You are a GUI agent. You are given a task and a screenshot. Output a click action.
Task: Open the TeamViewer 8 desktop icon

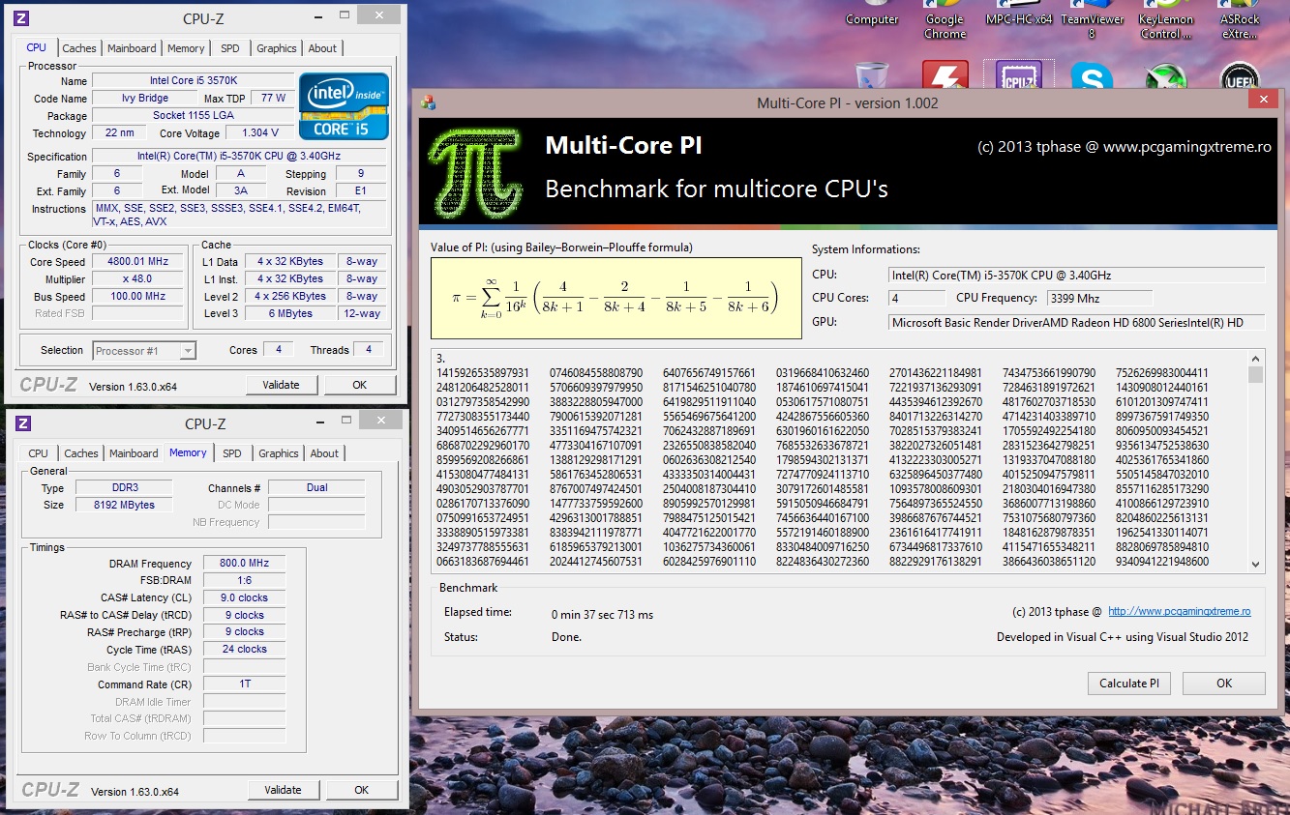click(x=1092, y=23)
